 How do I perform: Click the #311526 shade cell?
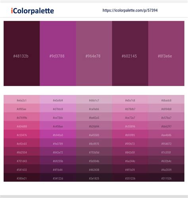[x=166, y=177]
